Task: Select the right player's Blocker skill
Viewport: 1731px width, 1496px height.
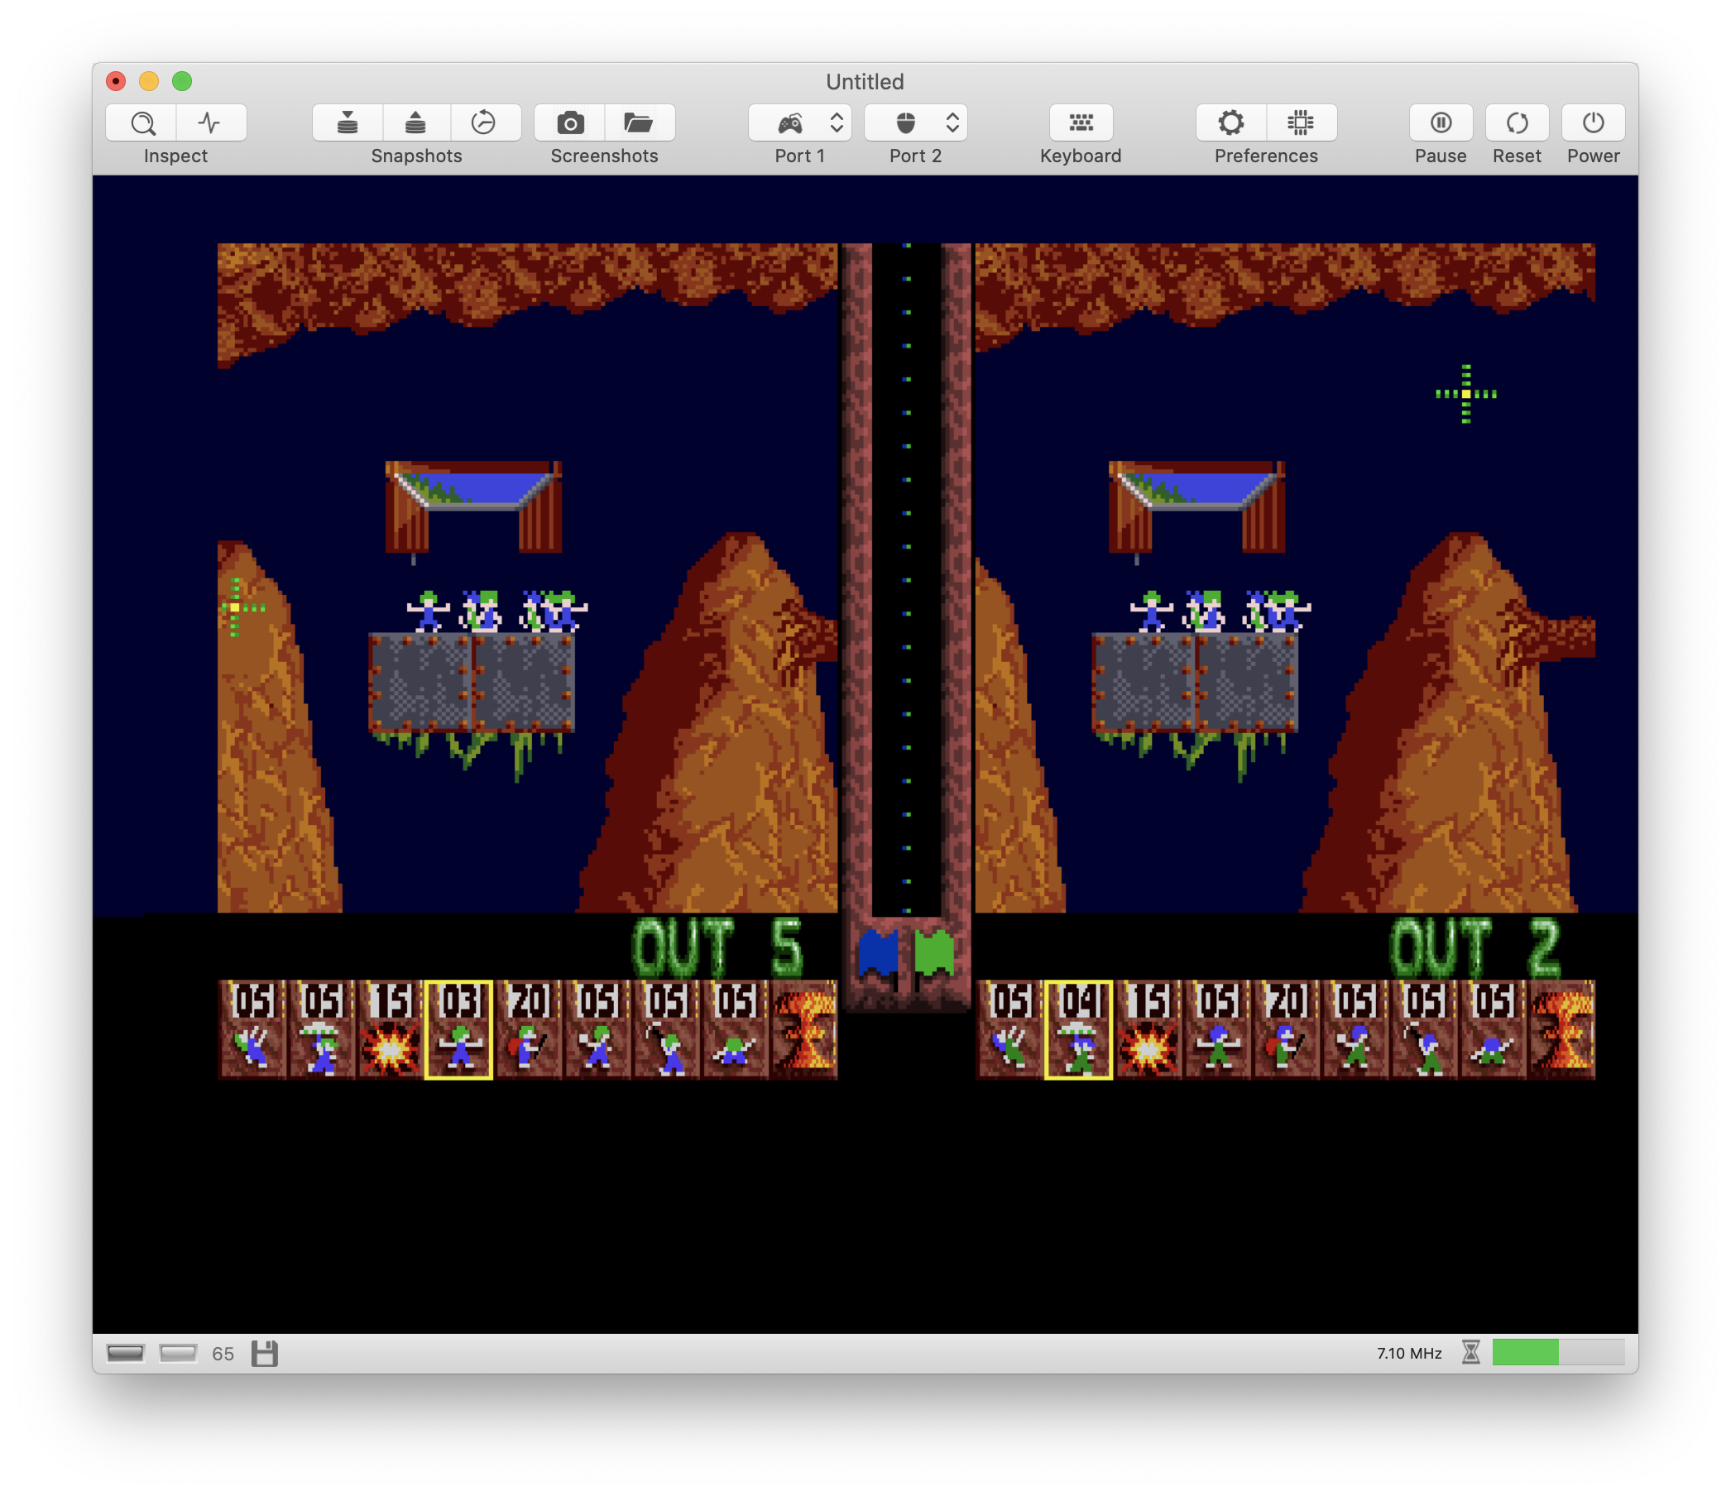Action: pos(1217,1029)
